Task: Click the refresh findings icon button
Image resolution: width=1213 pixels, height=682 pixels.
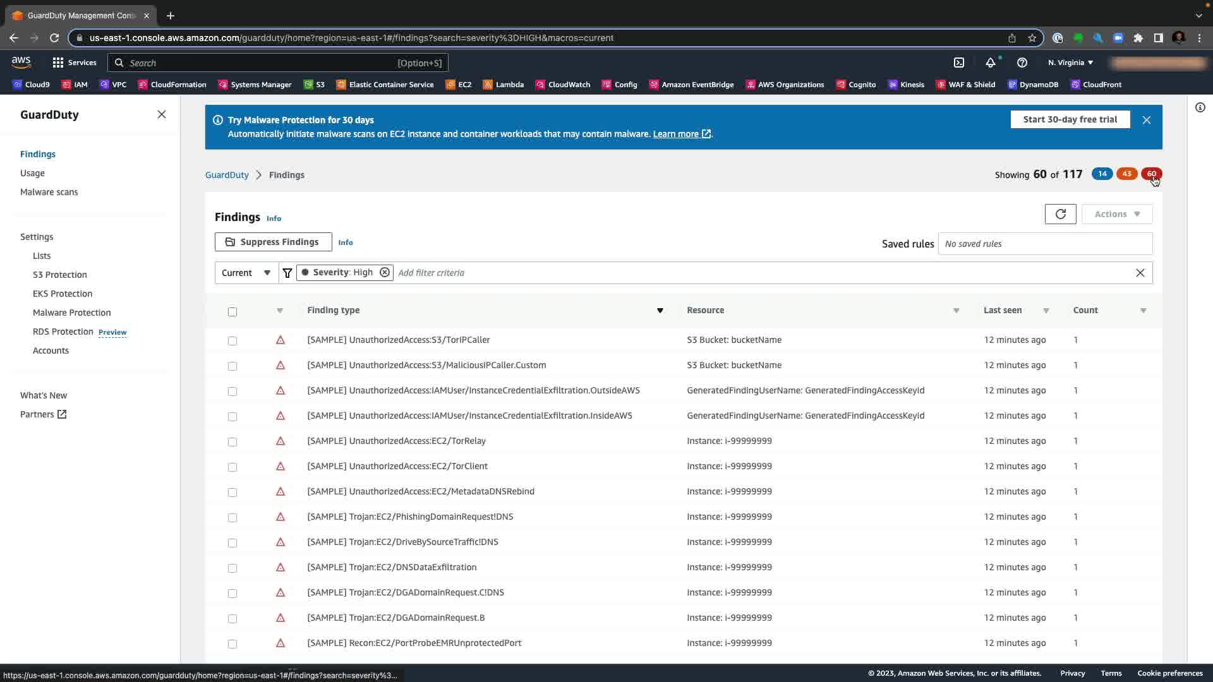Action: click(x=1060, y=214)
